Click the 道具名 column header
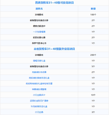The image size is (109, 115). tap(39, 9)
